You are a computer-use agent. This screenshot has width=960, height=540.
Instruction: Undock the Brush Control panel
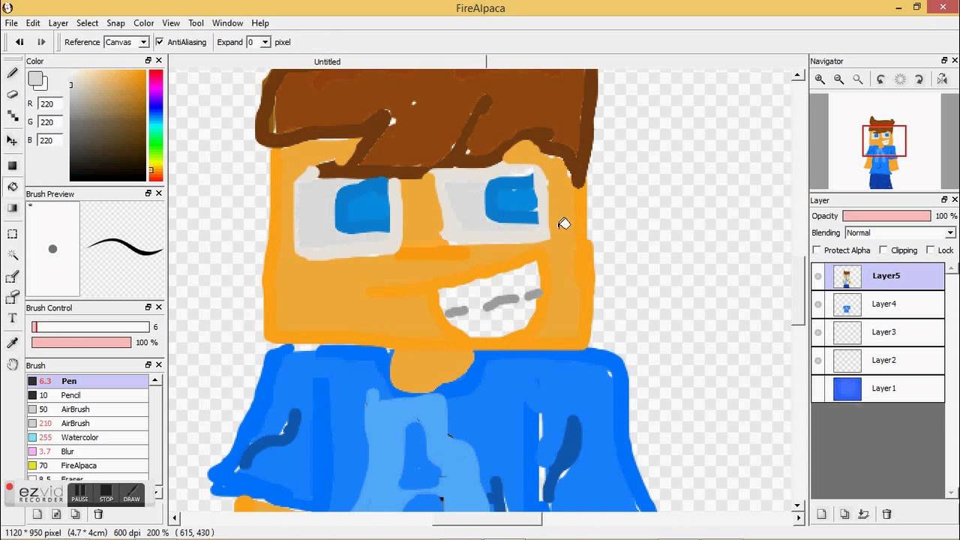tap(148, 307)
